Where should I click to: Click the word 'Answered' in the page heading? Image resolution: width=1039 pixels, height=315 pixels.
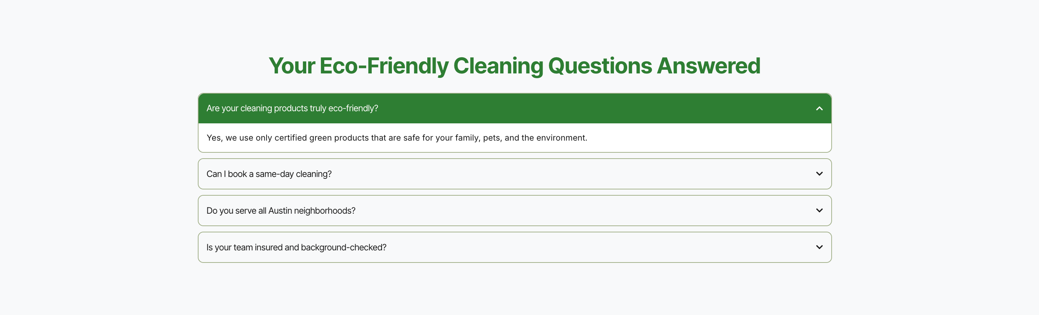click(x=708, y=66)
